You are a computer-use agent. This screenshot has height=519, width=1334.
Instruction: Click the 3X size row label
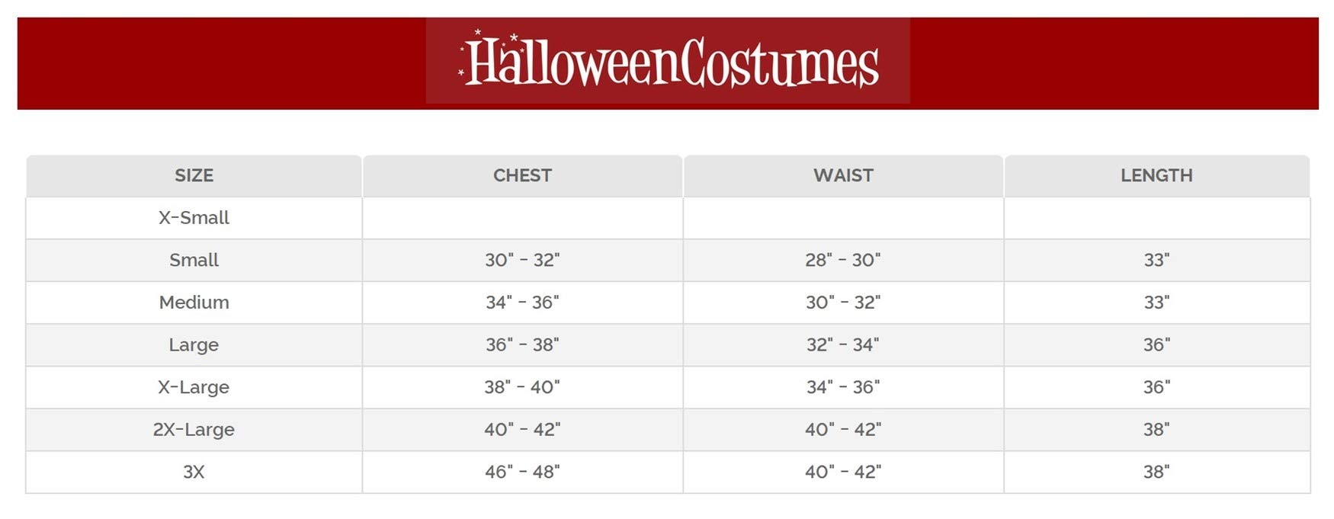[194, 472]
